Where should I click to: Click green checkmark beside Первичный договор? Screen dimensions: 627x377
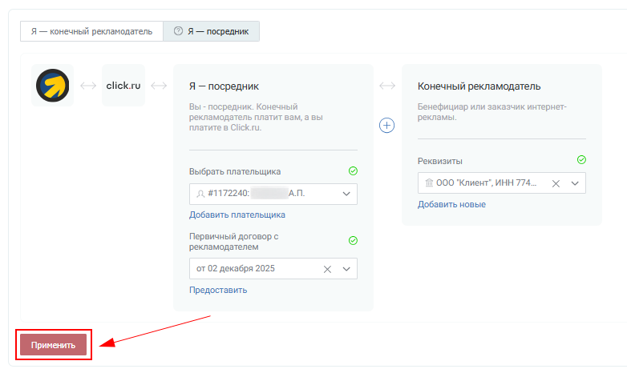[x=353, y=241]
